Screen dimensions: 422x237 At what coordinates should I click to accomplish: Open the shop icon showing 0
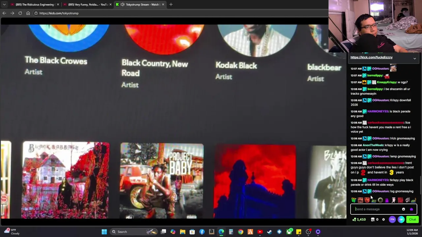point(375,220)
